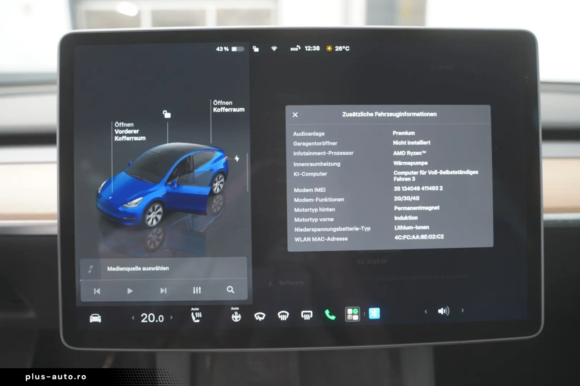Tap the AMD Ryzen processor value
Viewport: 580px width, 386px height.
(410, 153)
